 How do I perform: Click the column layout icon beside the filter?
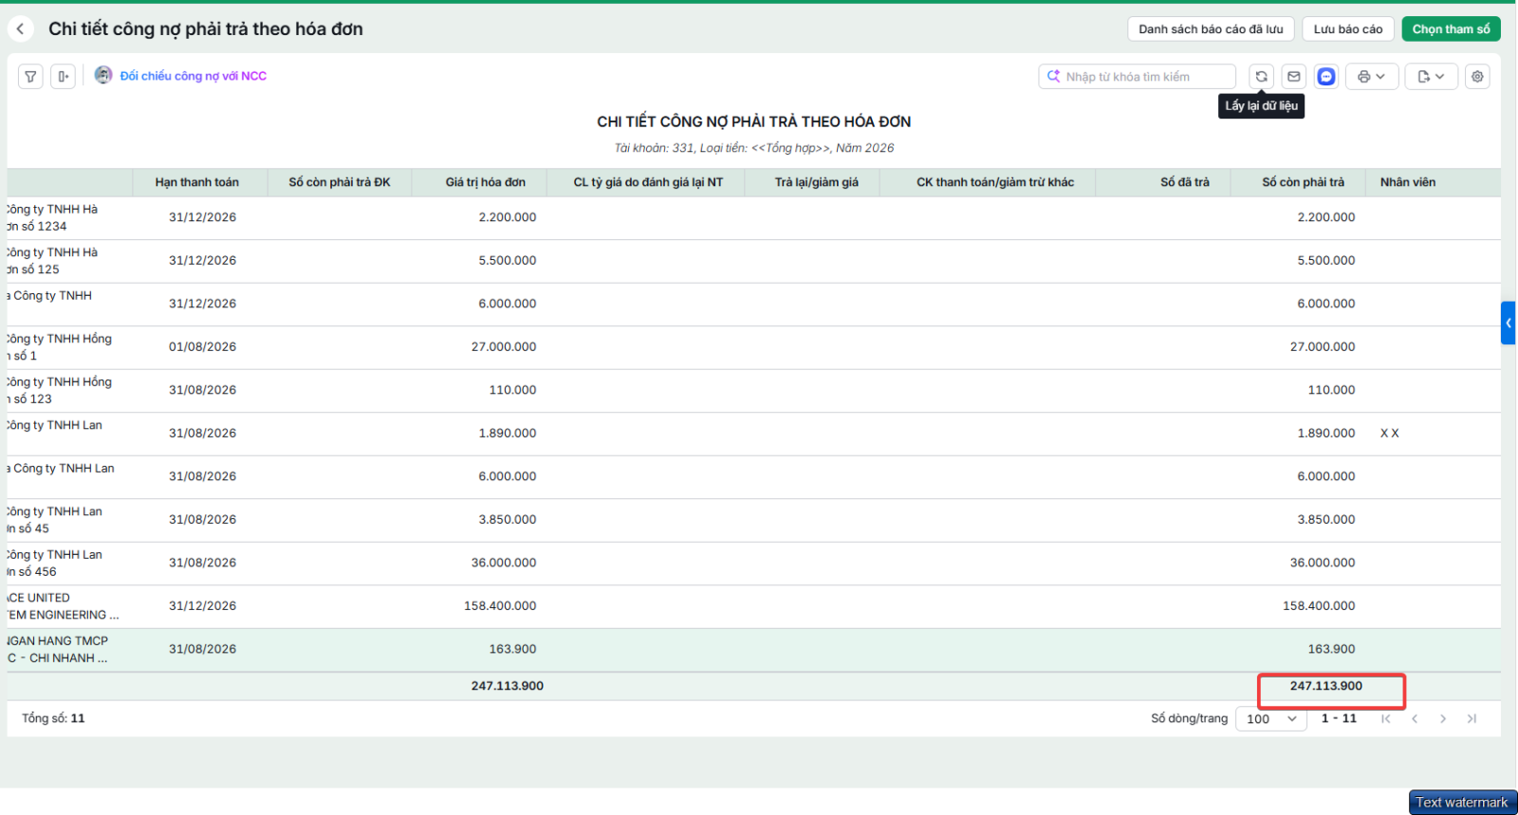coord(63,77)
